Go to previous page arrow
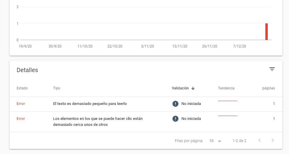Screen dimensions: 289x154 (259, 140)
